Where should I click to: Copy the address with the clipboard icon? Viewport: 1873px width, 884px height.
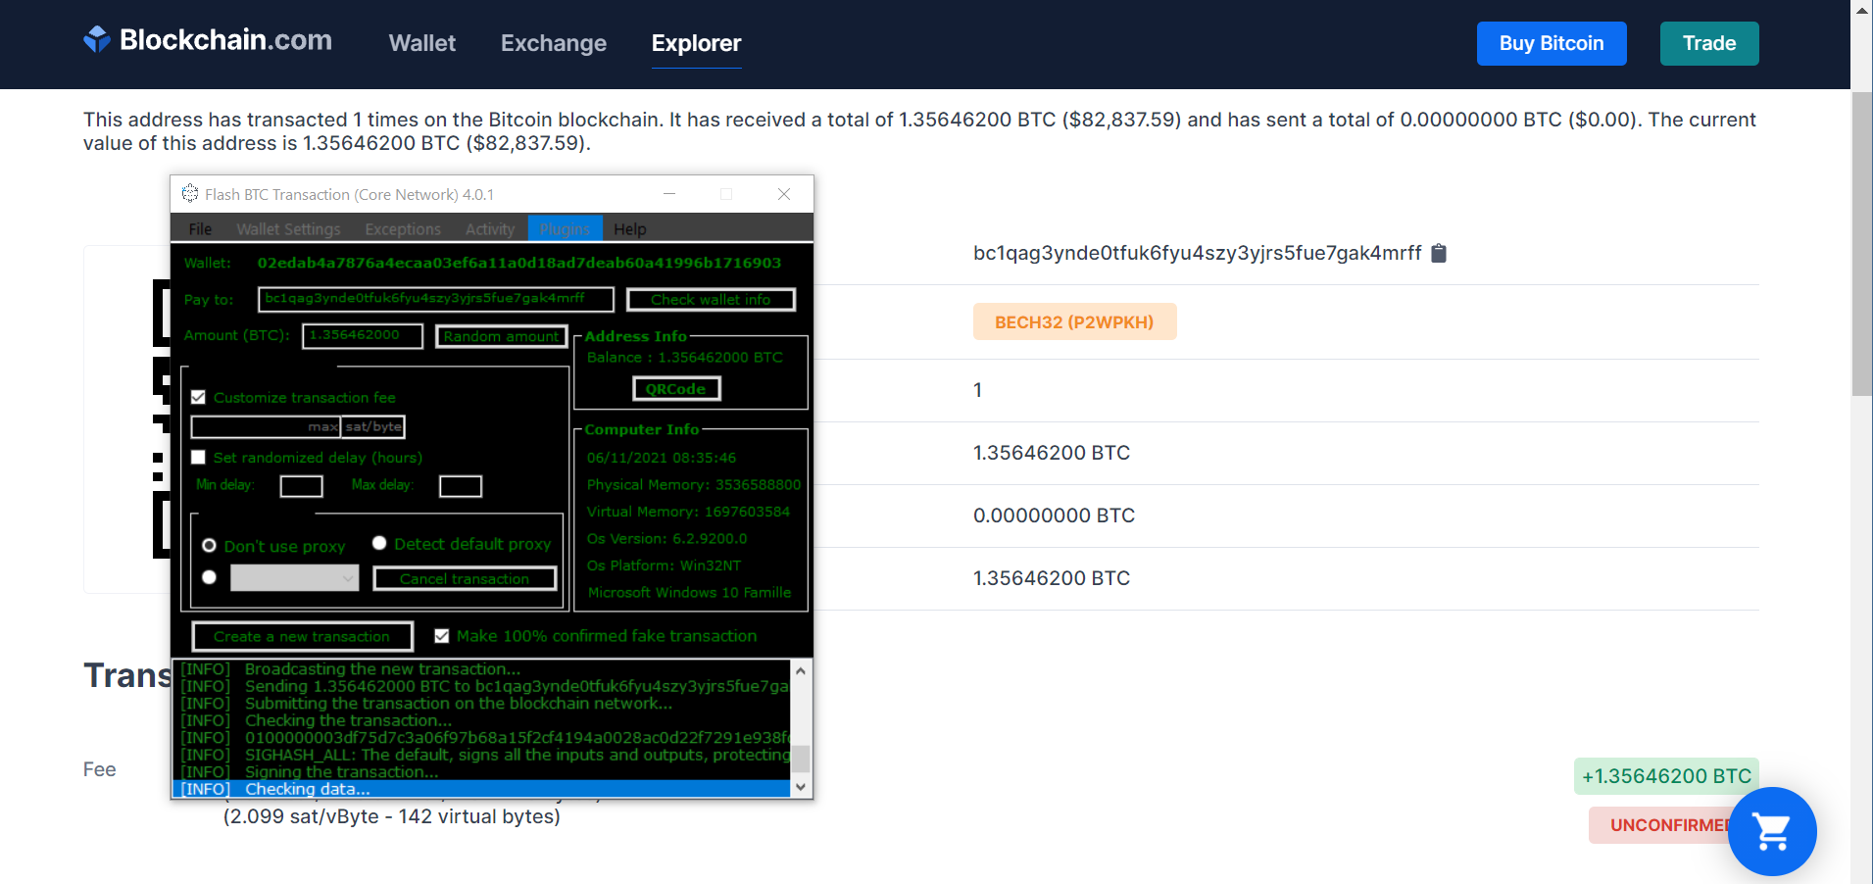click(1439, 254)
